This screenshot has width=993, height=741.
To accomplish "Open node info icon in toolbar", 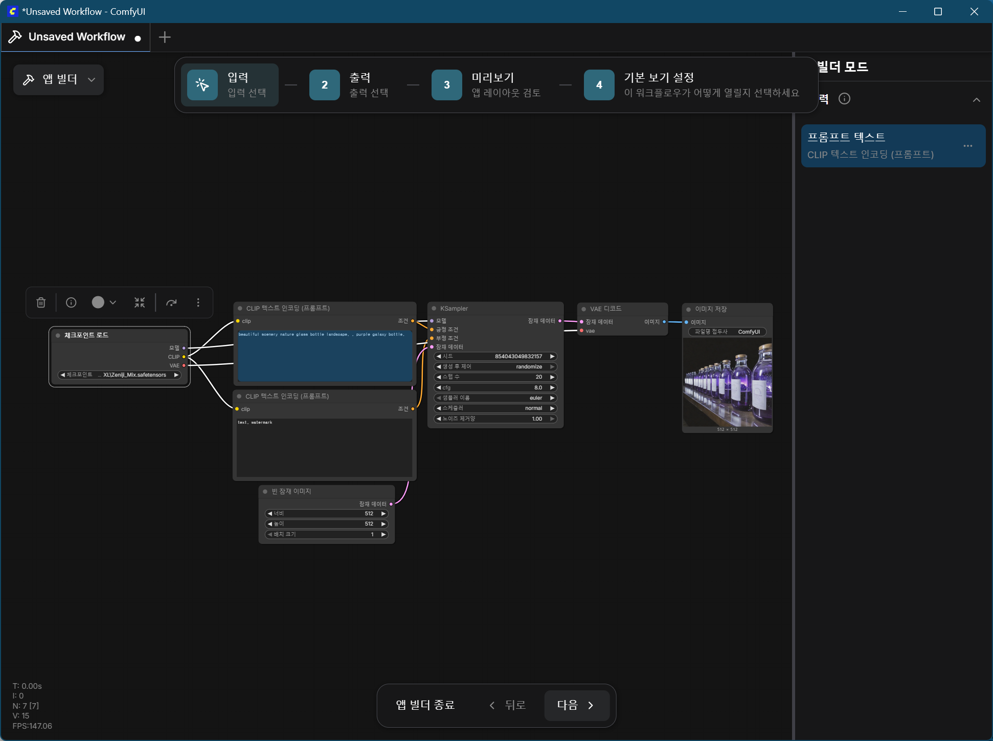I will pyautogui.click(x=71, y=302).
